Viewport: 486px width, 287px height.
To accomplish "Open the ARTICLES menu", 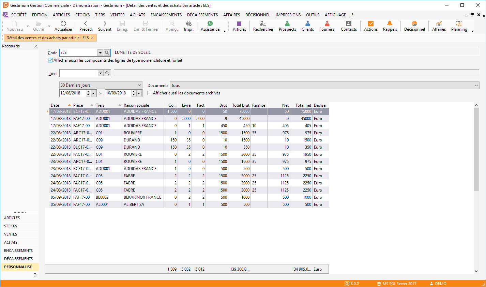I will (x=61, y=15).
